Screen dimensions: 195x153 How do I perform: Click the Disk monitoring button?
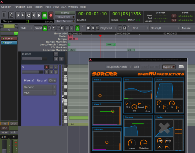pos(14,124)
